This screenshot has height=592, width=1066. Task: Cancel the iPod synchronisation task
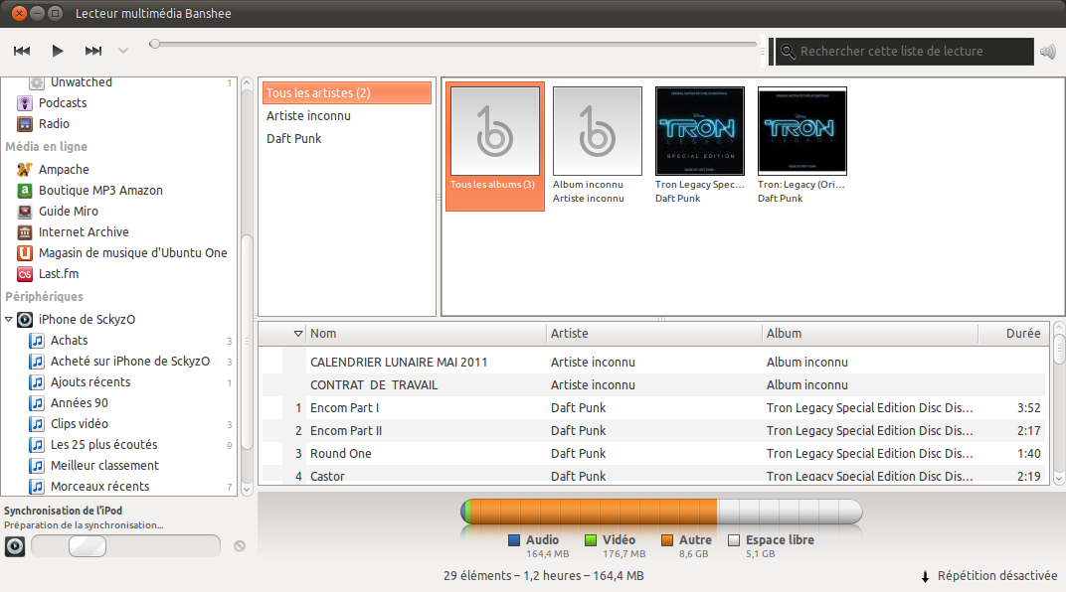[x=240, y=545]
